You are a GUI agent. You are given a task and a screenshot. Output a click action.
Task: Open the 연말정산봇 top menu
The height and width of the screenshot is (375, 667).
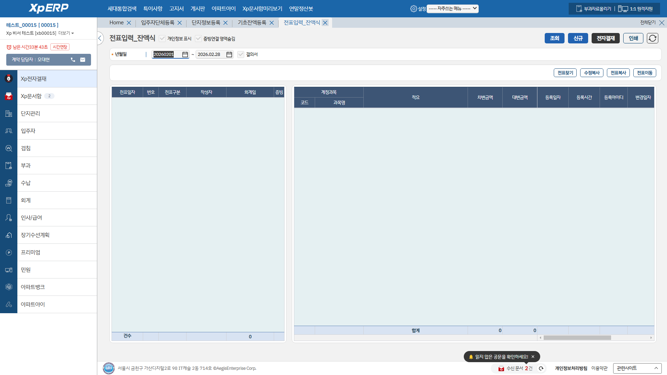301,9
